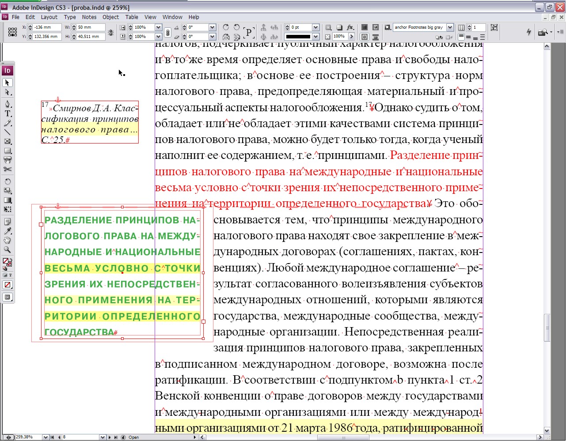The width and height of the screenshot is (566, 441).
Task: Select the Type tool
Action: (x=8, y=114)
